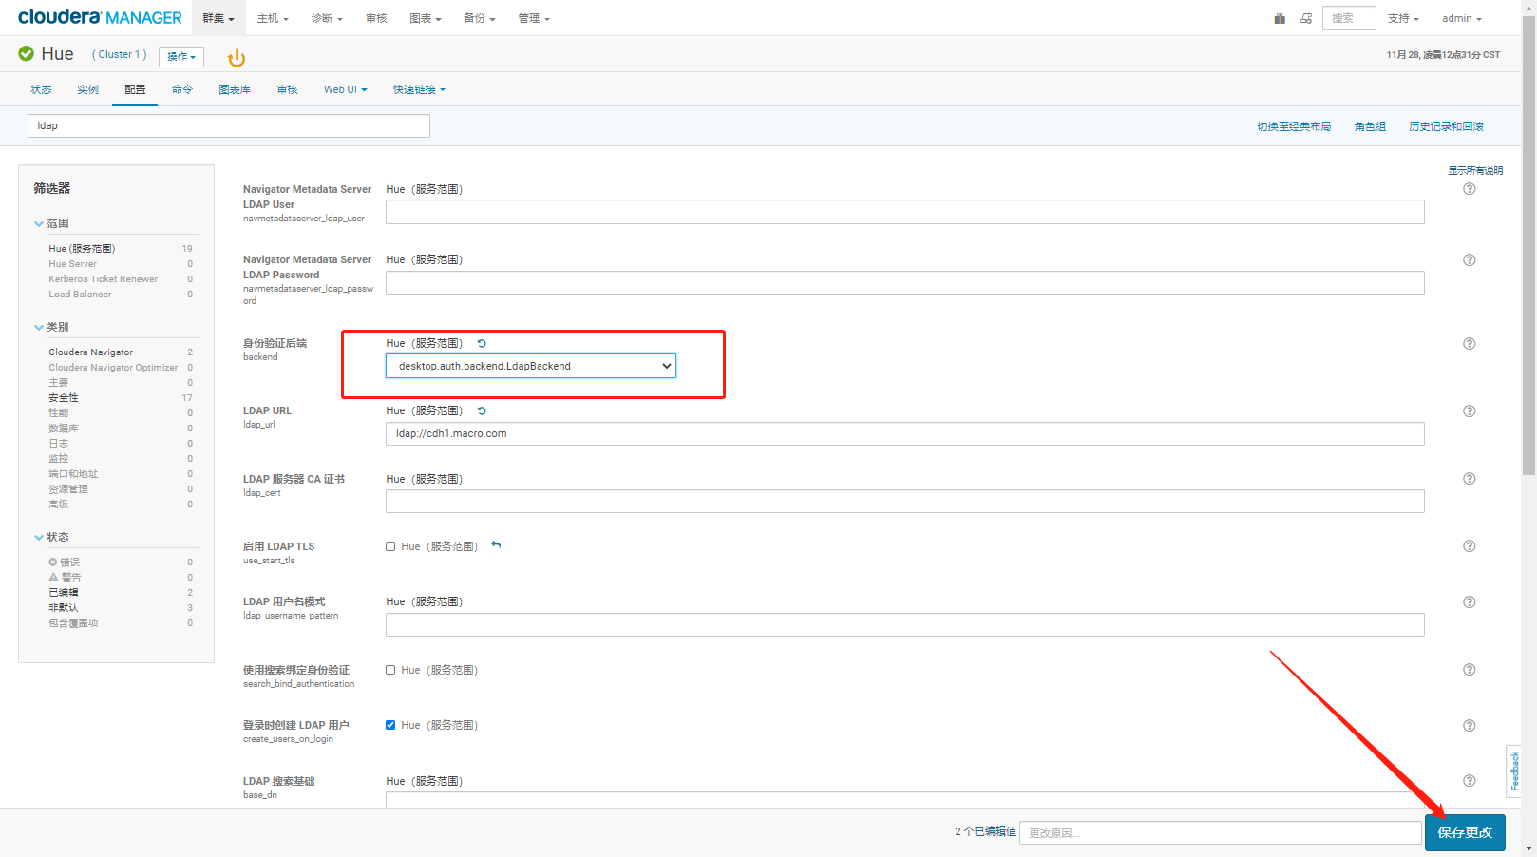Show help for 使用搜索绑定身份验证
1537x857 pixels.
(1470, 670)
